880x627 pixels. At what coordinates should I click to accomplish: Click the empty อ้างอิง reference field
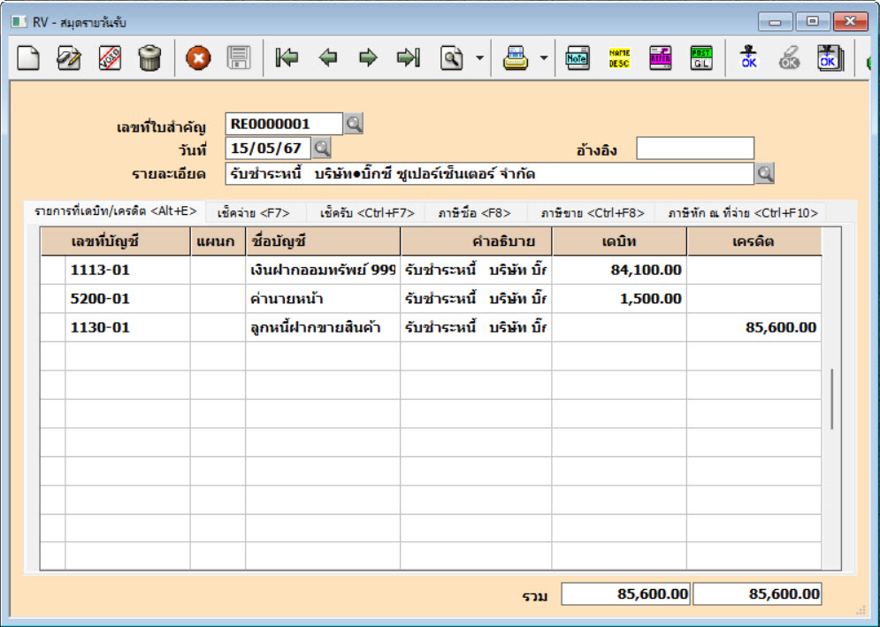(x=695, y=149)
